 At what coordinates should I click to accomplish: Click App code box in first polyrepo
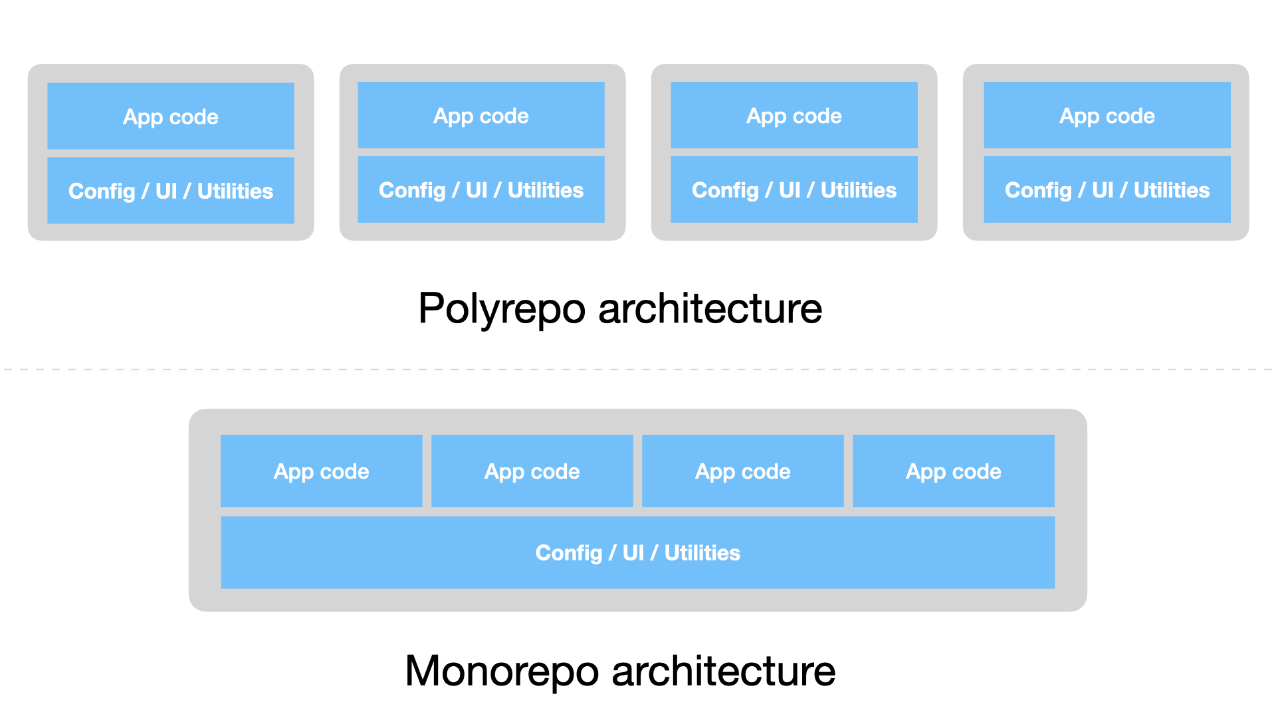171,116
